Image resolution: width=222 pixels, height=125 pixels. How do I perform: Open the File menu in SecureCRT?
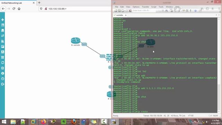pyautogui.click(x=117, y=7)
